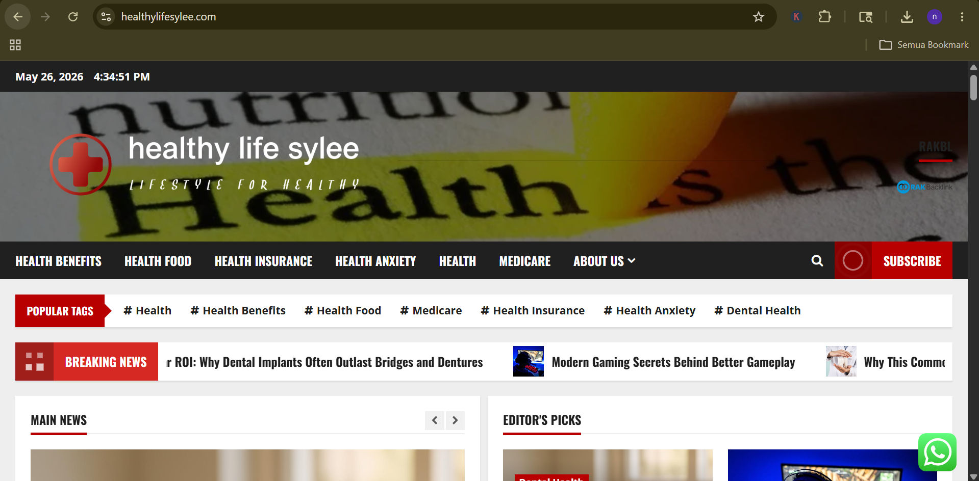Open the browser downloads icon
979x481 pixels.
click(907, 17)
